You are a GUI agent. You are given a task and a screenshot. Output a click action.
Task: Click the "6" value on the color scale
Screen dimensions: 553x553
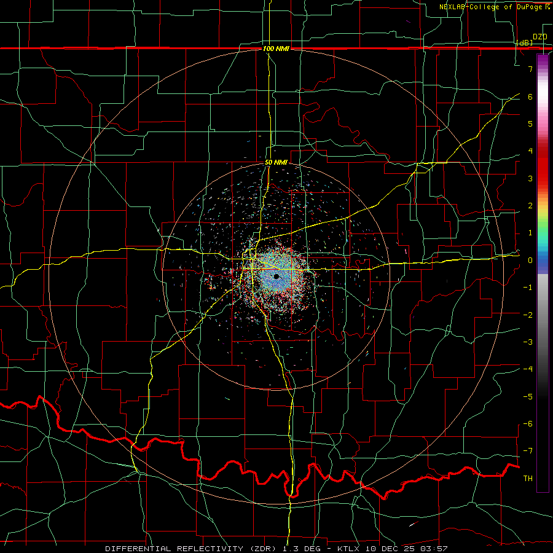coord(530,96)
